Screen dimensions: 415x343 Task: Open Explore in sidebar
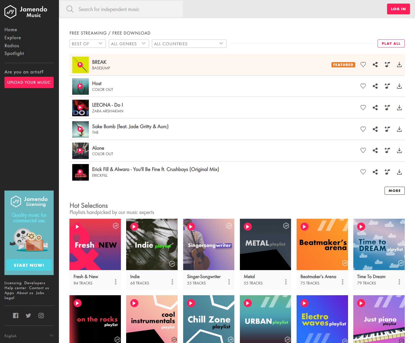click(x=13, y=38)
